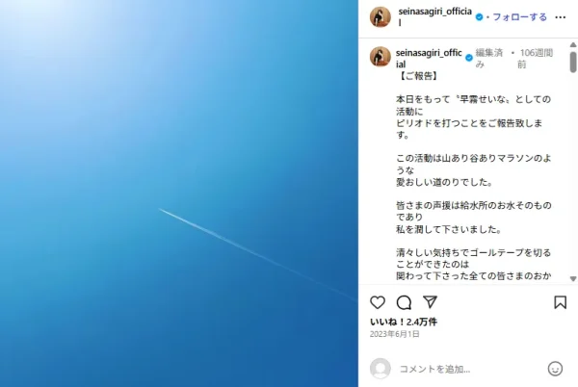Viewport: 578px width, 387px height.
Task: Open emoji picker smiley icon
Action: [555, 369]
